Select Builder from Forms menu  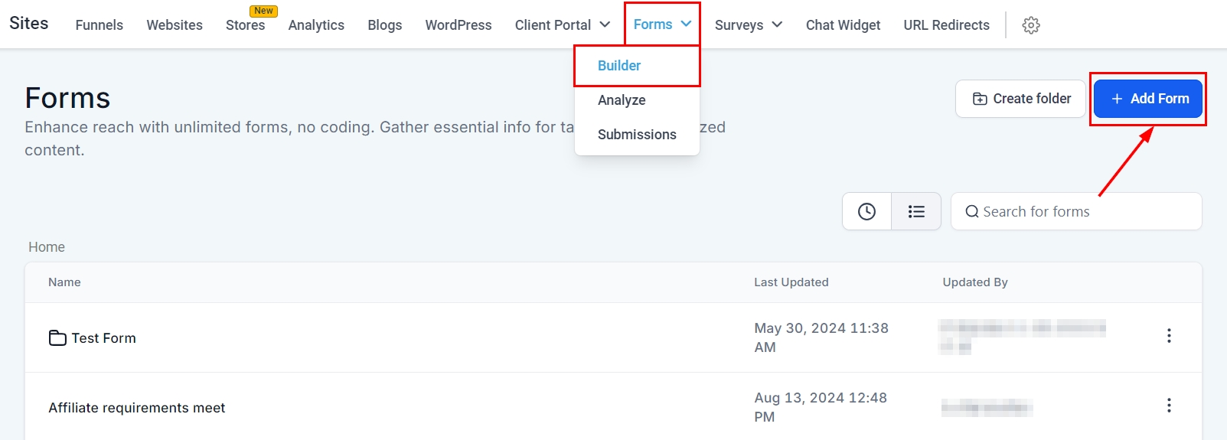click(619, 66)
